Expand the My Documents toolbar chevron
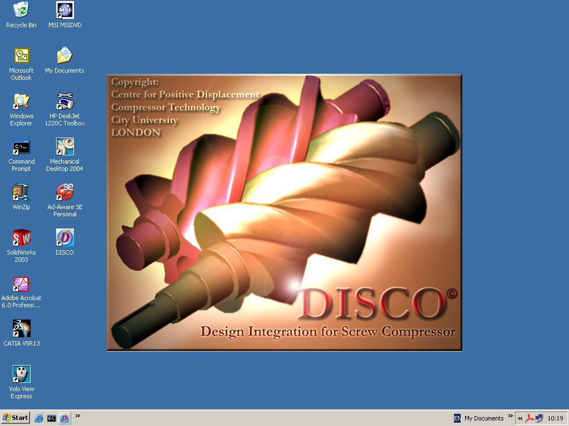This screenshot has width=569, height=426. click(511, 416)
